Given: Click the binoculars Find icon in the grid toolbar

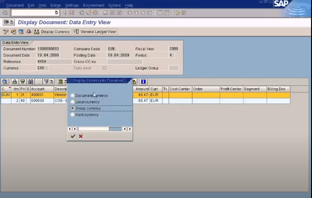Looking at the screenshot, I should [31, 82].
